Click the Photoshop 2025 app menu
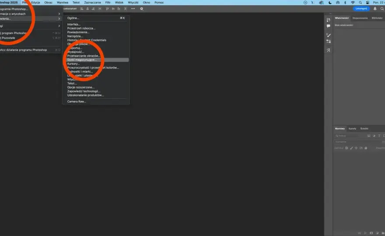 pos(9,3)
